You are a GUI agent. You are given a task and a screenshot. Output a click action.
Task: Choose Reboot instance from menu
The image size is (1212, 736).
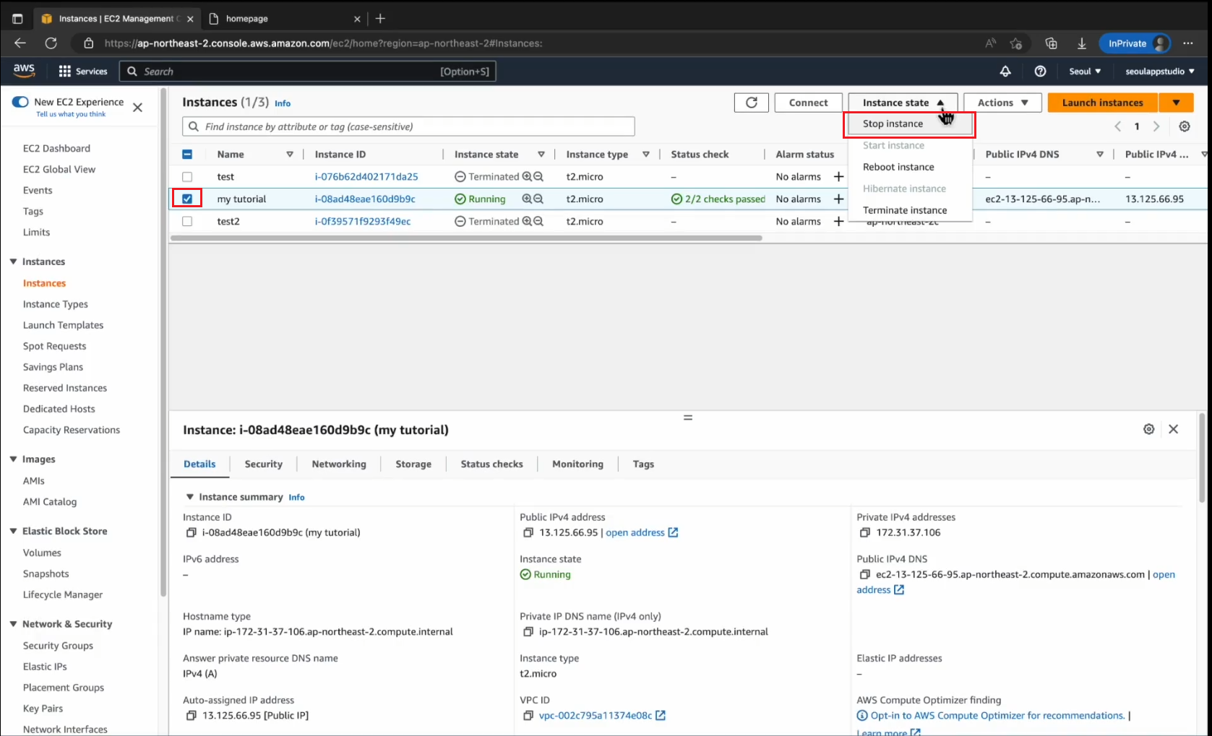click(909, 167)
